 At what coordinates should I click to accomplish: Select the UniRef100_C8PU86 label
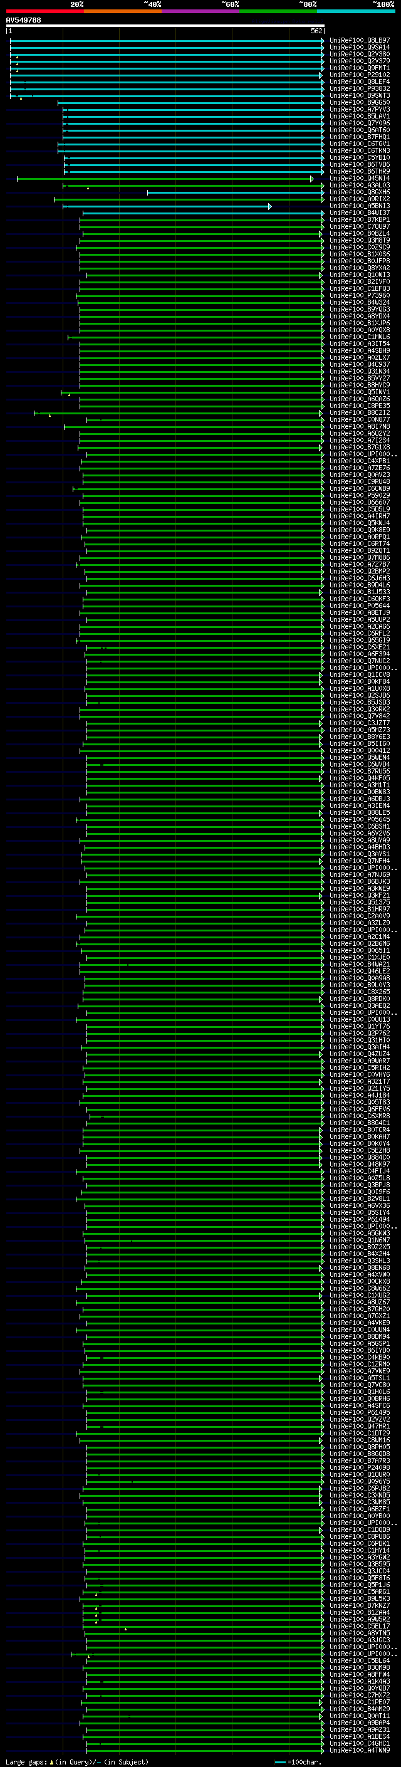[359, 1536]
